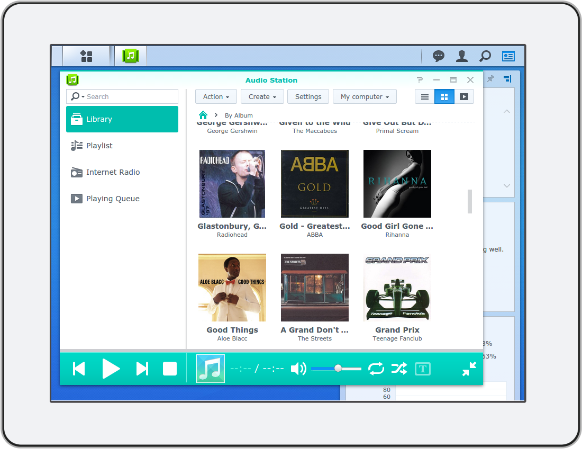Skip to the previous track
Image resolution: width=582 pixels, height=456 pixels.
click(x=79, y=369)
